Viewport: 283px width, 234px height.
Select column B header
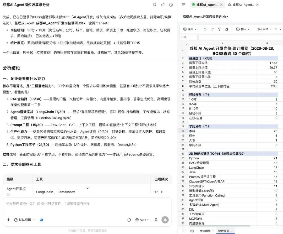coord(267,43)
